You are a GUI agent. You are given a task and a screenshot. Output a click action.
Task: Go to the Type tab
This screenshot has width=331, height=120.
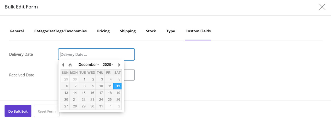(170, 31)
